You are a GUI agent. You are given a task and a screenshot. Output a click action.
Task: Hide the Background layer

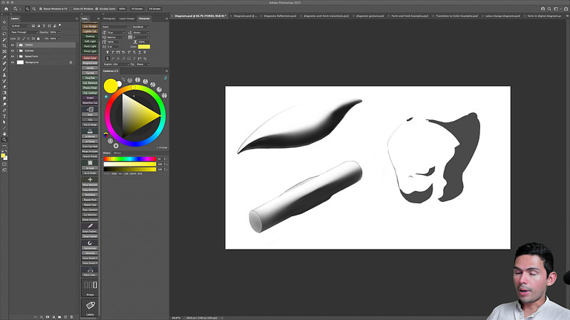12,63
